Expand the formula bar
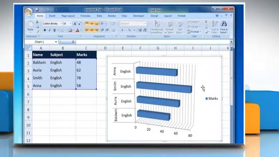279x157 pixels. (231, 42)
